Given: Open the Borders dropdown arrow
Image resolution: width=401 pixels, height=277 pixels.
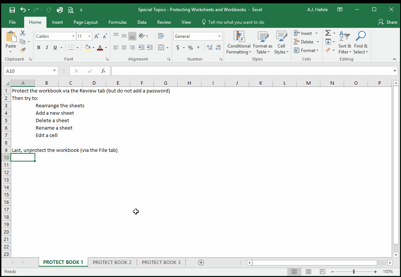Looking at the screenshot, I should coord(78,48).
